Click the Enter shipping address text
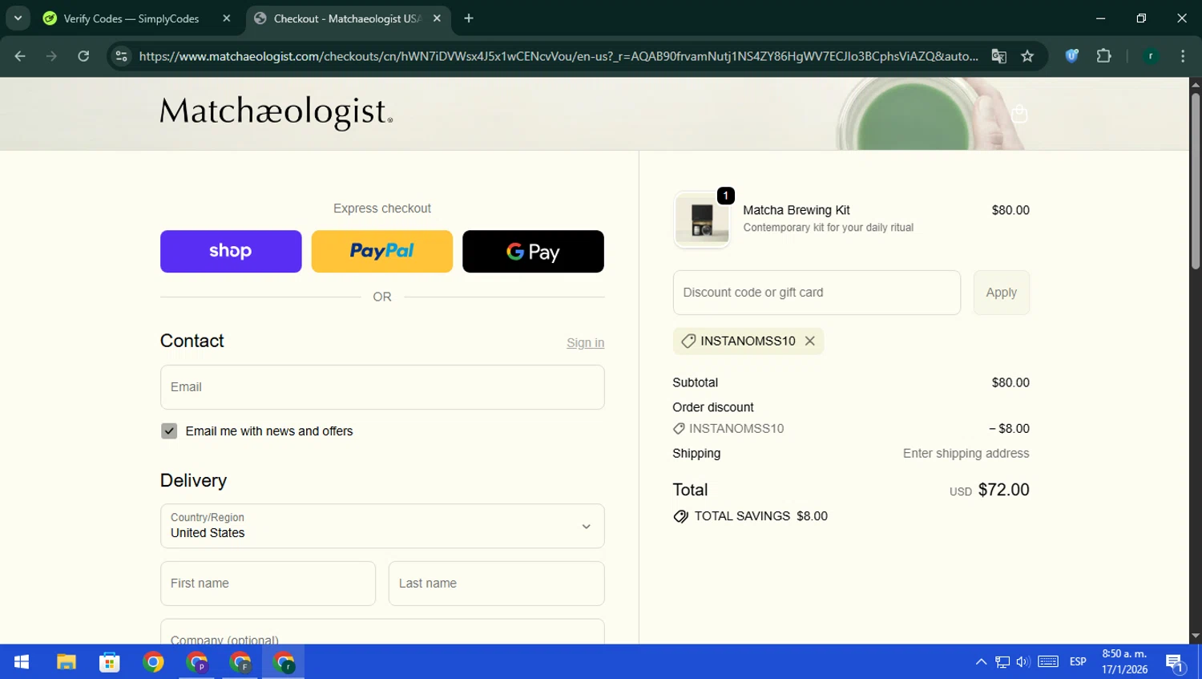1202x679 pixels. pos(966,454)
